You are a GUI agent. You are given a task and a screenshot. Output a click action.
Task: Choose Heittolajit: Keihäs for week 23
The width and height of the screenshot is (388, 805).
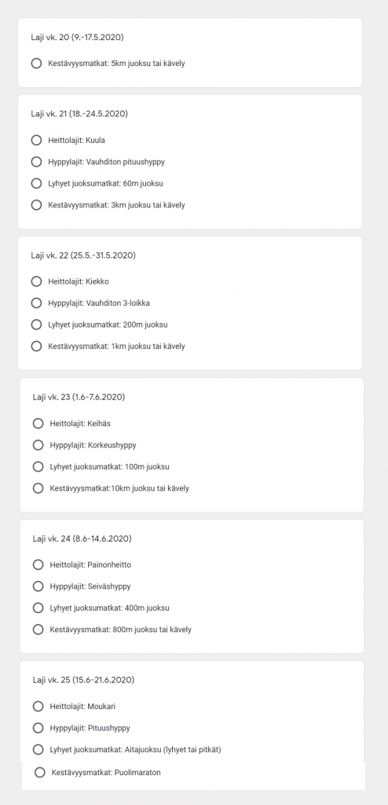[38, 424]
